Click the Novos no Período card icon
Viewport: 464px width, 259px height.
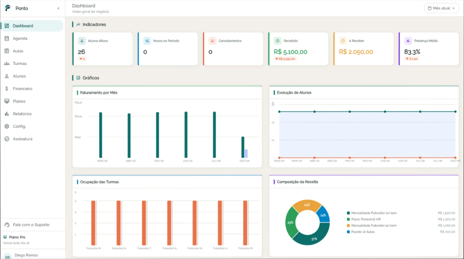click(x=147, y=41)
